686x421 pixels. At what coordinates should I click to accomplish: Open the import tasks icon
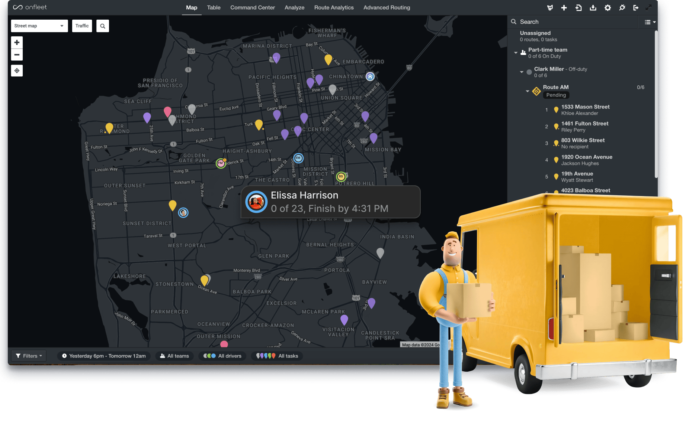(x=579, y=7)
